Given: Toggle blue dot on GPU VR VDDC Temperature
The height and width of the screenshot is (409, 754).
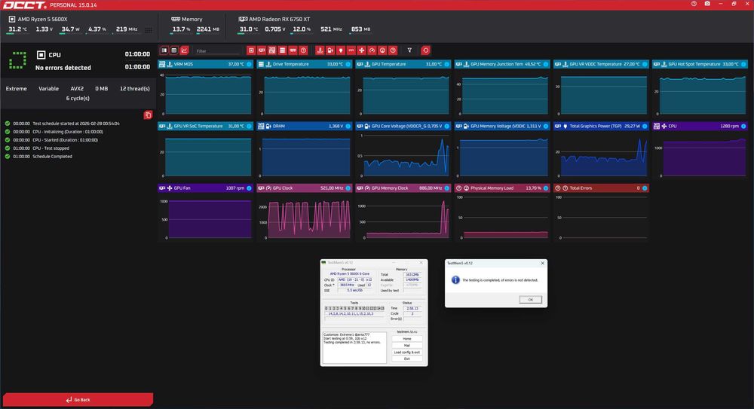Looking at the screenshot, I should pyautogui.click(x=645, y=65).
